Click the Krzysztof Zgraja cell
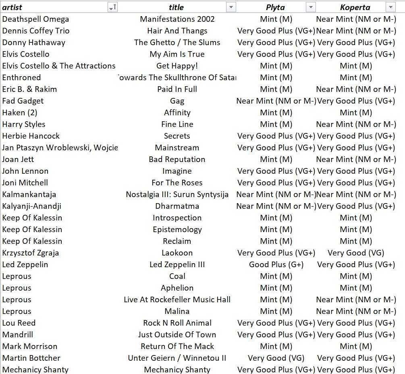Viewport: 405px width, 374px height. tap(59, 253)
